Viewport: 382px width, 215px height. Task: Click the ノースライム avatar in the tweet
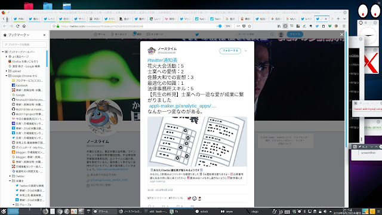[x=152, y=51]
